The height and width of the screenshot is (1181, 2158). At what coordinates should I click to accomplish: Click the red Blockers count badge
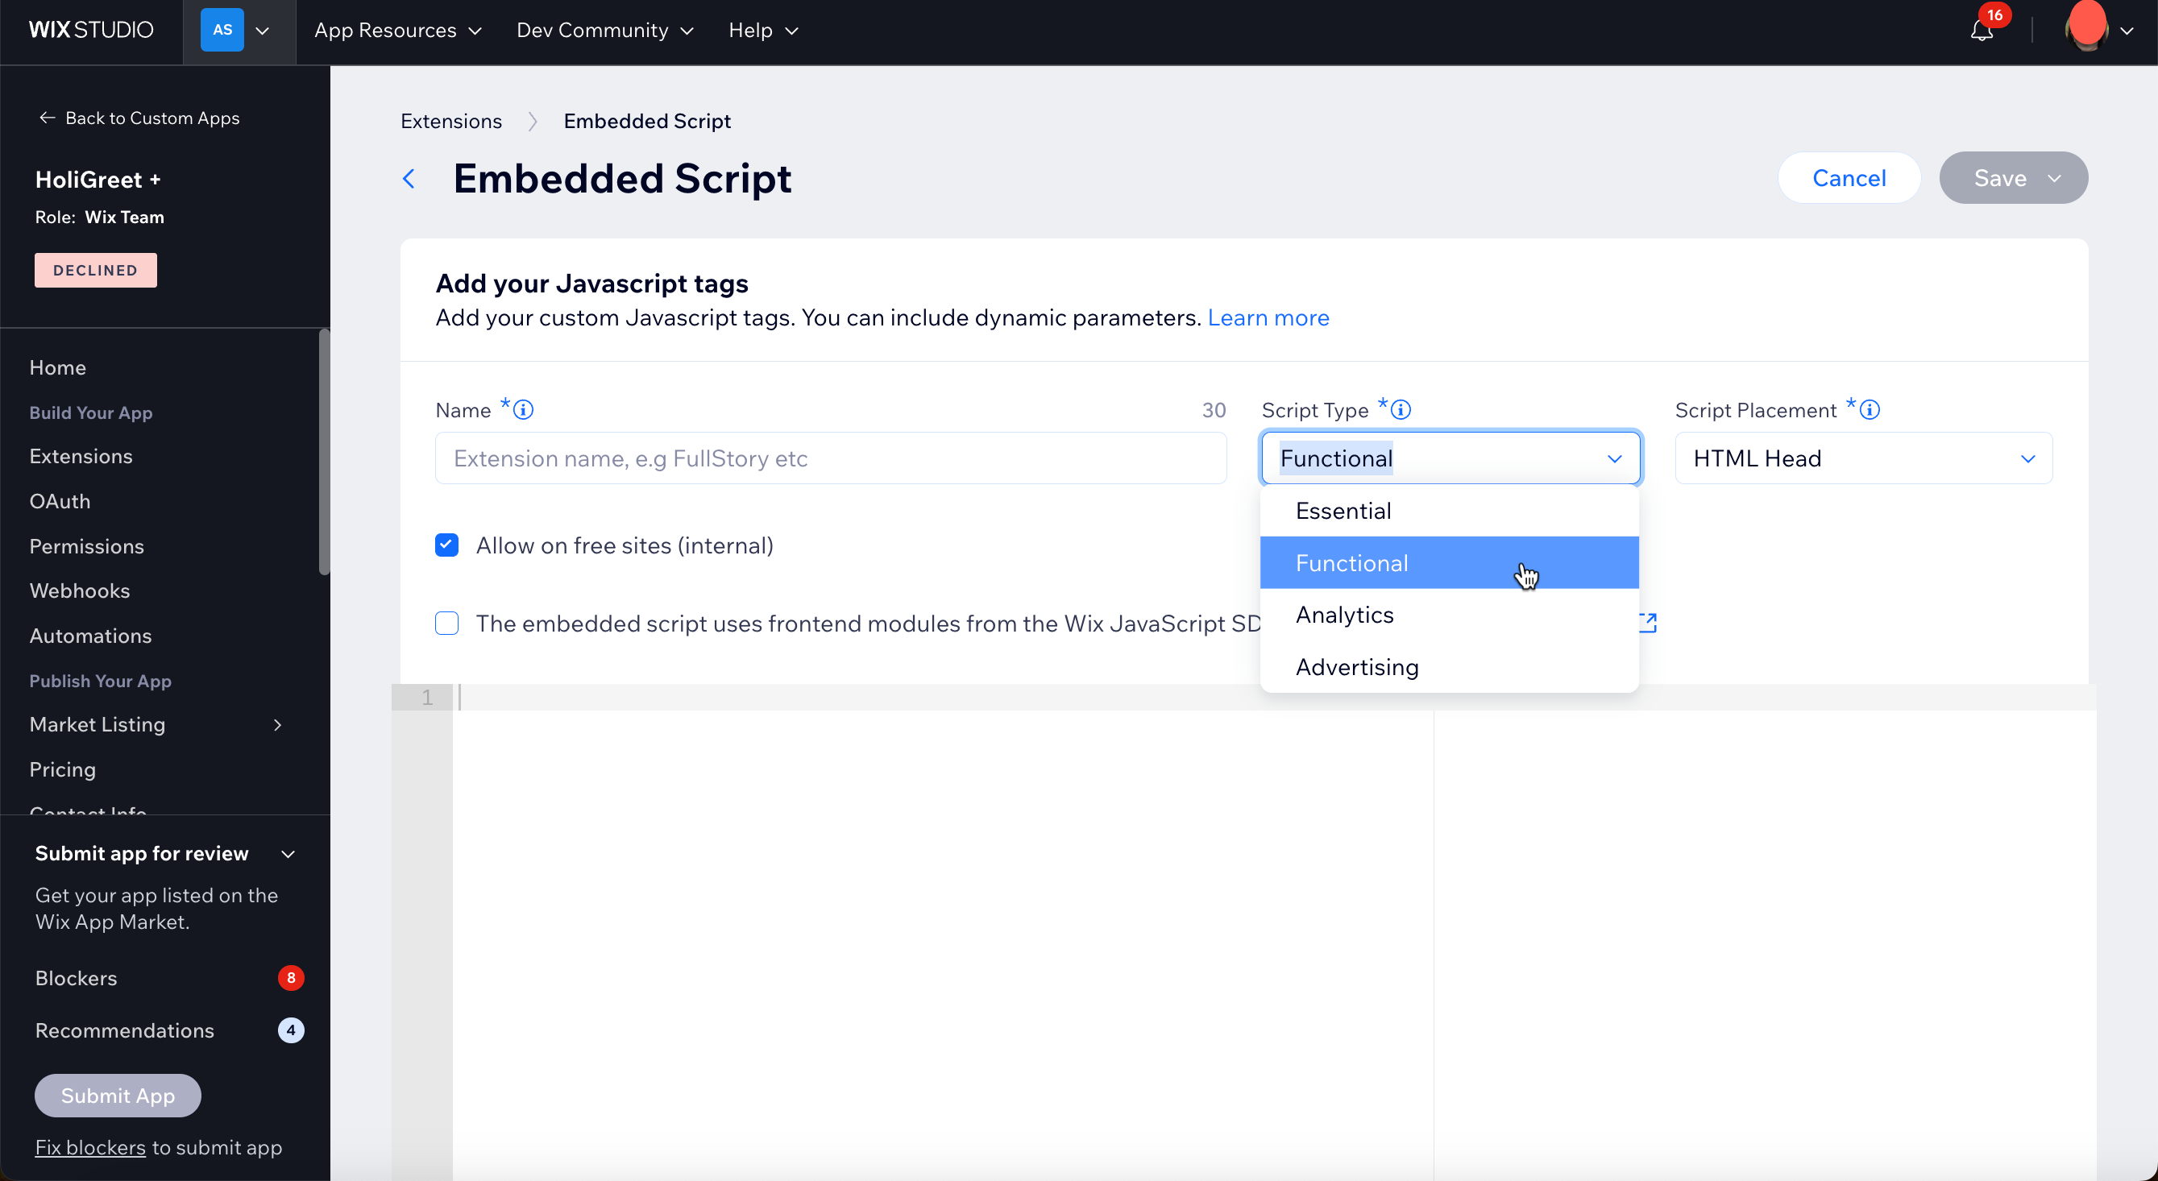291,978
